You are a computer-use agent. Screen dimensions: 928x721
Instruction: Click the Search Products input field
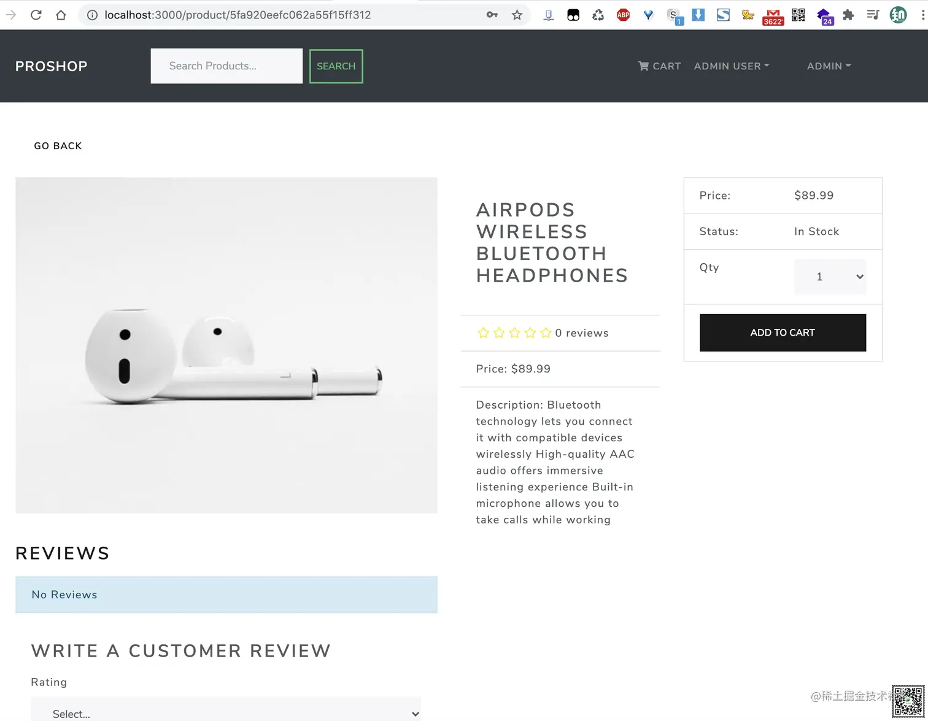coord(226,66)
